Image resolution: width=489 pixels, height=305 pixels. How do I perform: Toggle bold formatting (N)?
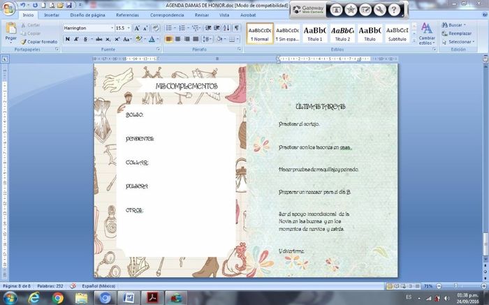coord(67,39)
